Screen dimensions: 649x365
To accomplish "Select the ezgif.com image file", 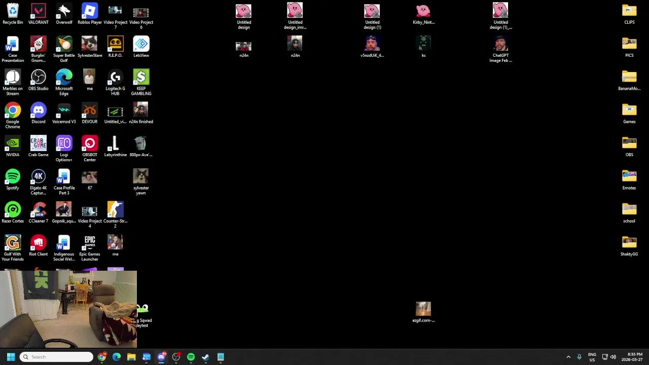I will pyautogui.click(x=423, y=312).
